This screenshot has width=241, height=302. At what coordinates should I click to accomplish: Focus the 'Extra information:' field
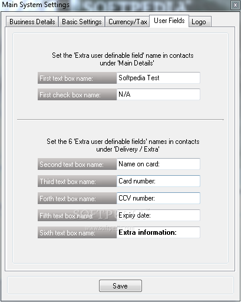coord(159,232)
